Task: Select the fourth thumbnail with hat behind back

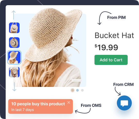Action: click(14, 72)
